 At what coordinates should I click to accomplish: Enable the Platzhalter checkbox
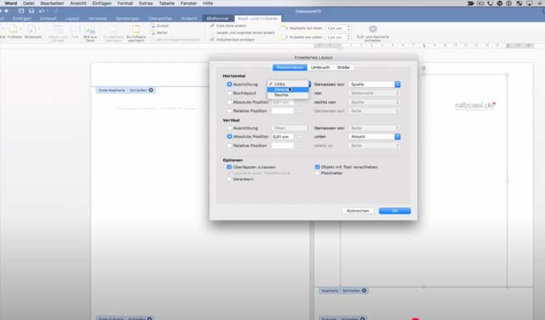click(x=317, y=173)
